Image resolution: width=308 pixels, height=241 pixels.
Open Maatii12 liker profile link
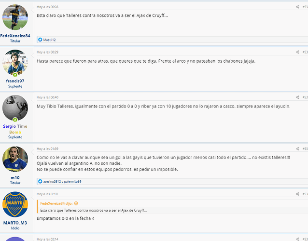click(49, 40)
